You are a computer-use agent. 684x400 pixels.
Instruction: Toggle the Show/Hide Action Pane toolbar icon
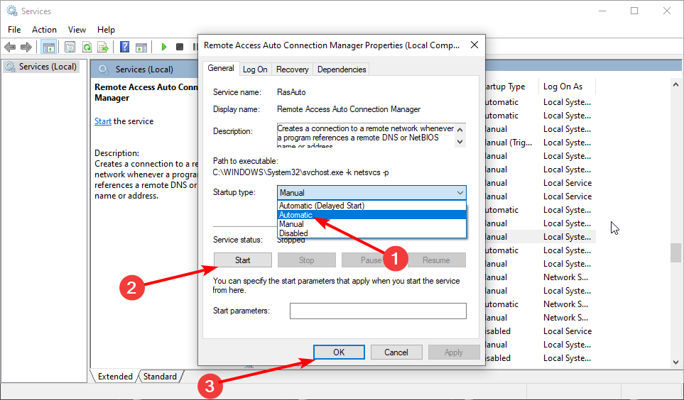pyautogui.click(x=141, y=47)
